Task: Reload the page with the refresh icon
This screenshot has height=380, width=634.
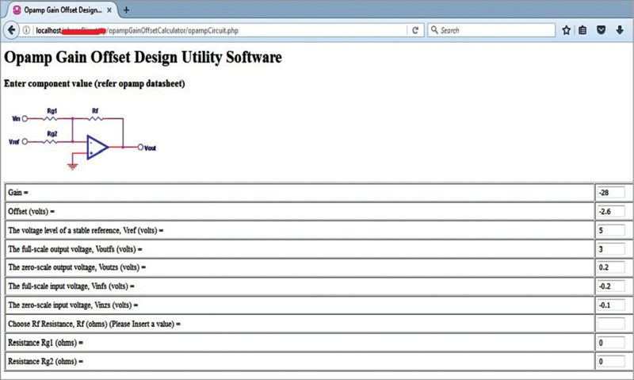Action: 415,30
